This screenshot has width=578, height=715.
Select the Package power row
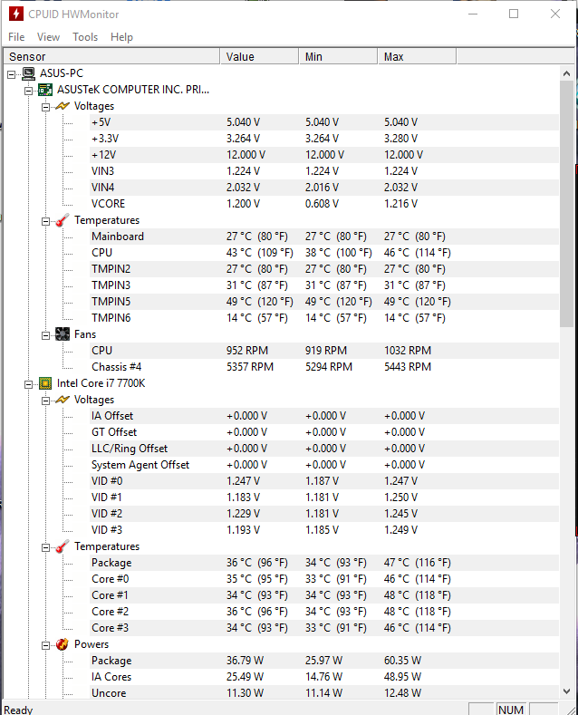tap(324, 661)
